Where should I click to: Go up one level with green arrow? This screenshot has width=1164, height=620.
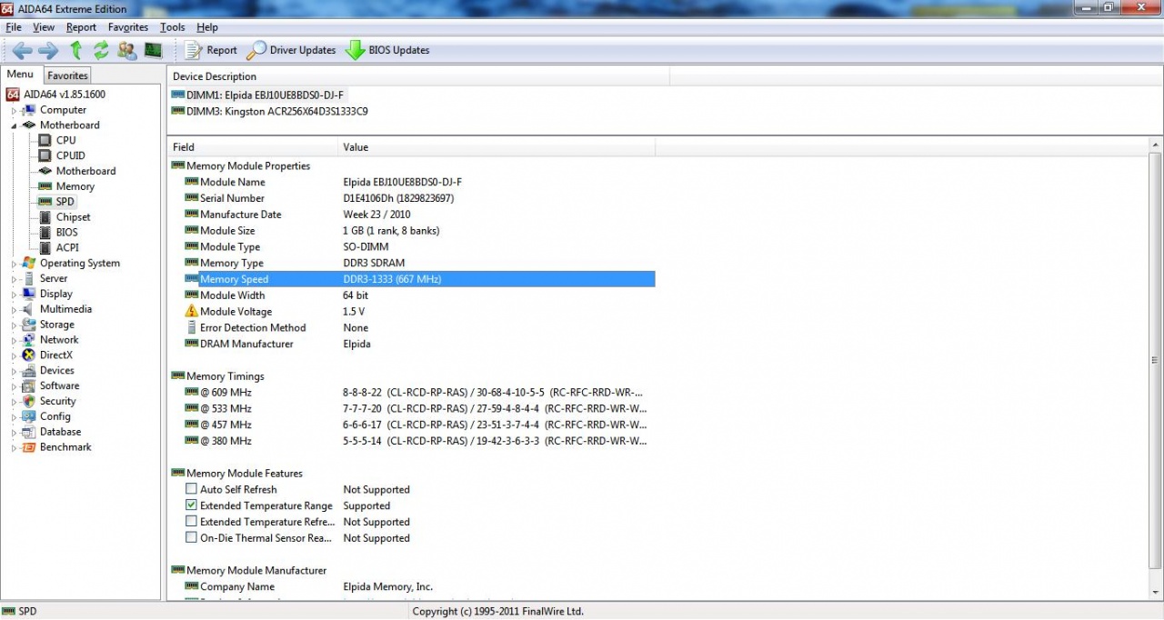76,50
